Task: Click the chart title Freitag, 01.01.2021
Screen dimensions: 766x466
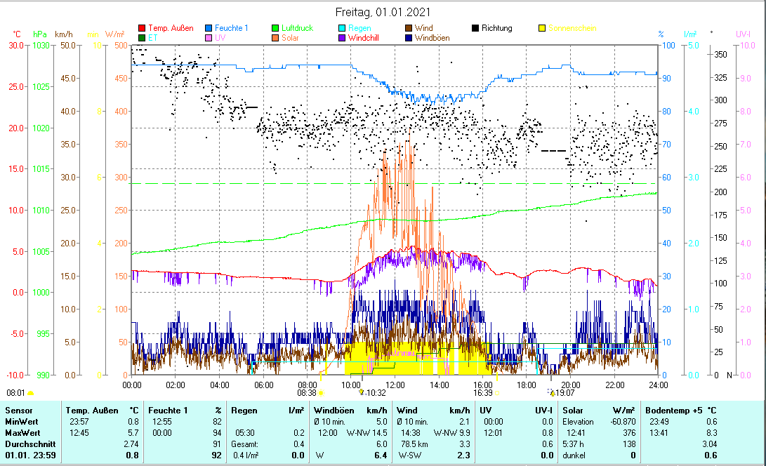Action: pos(383,12)
